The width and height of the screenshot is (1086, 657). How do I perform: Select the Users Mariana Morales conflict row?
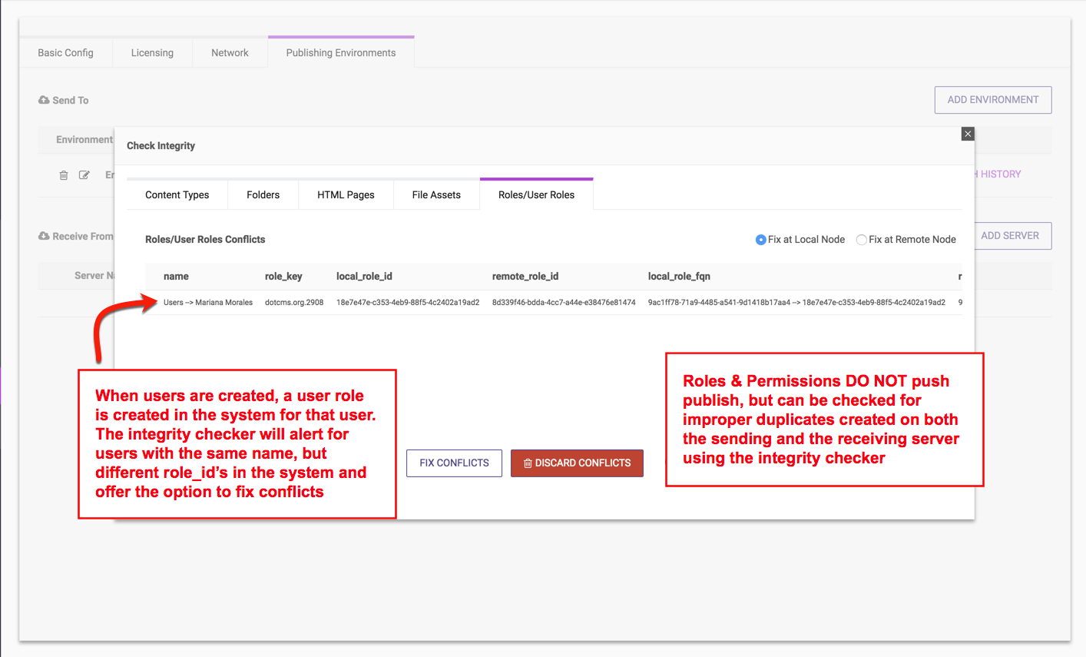click(208, 303)
